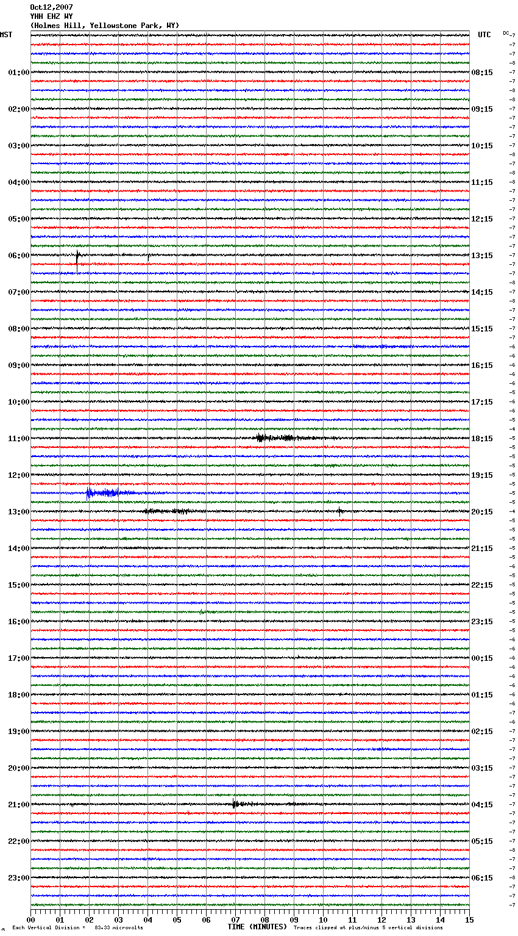This screenshot has width=518, height=936.
Task: Select the 23:00 MST time label
Action: pyautogui.click(x=19, y=878)
